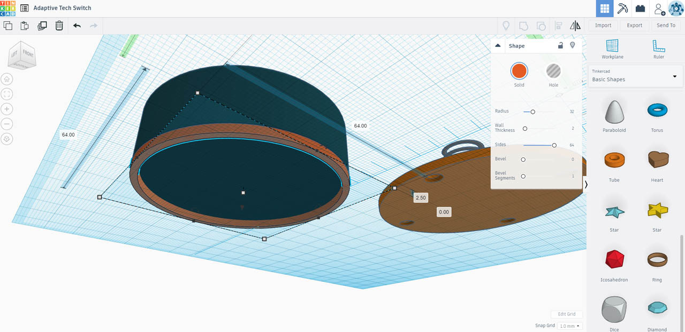Open the Basic Shapes category dropdown
This screenshot has width=685, height=332.
pos(635,76)
